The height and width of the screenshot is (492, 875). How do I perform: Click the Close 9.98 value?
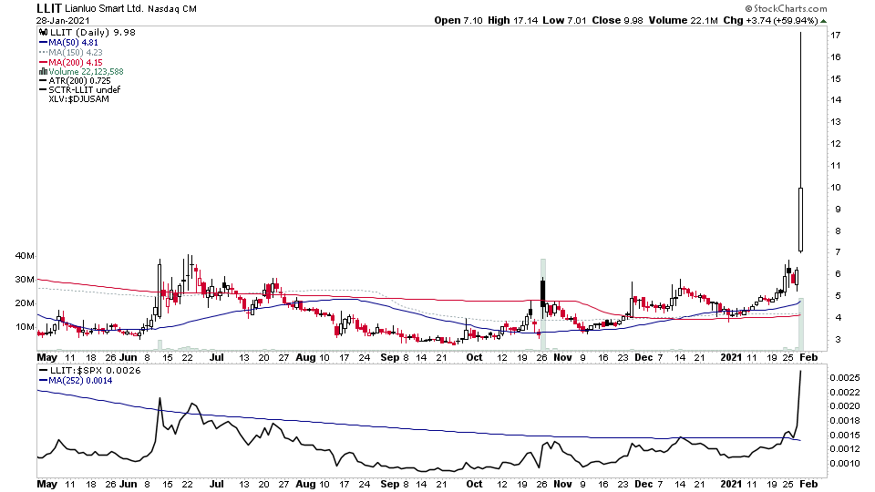point(617,20)
